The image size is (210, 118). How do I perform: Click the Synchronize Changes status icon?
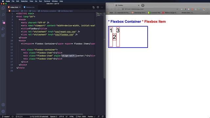[12, 117]
